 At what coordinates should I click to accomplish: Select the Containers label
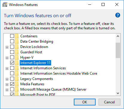(x=29, y=36)
